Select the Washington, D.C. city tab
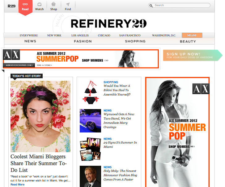This screenshot has width=225, height=187. click(164, 35)
